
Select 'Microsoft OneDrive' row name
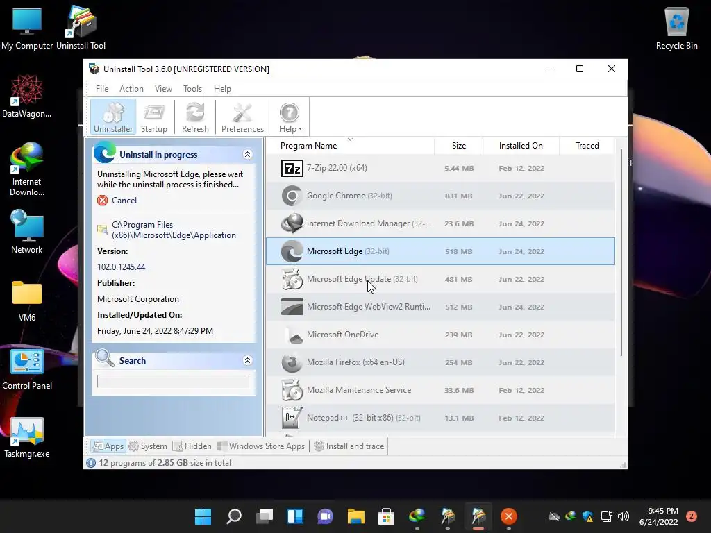[x=342, y=335]
